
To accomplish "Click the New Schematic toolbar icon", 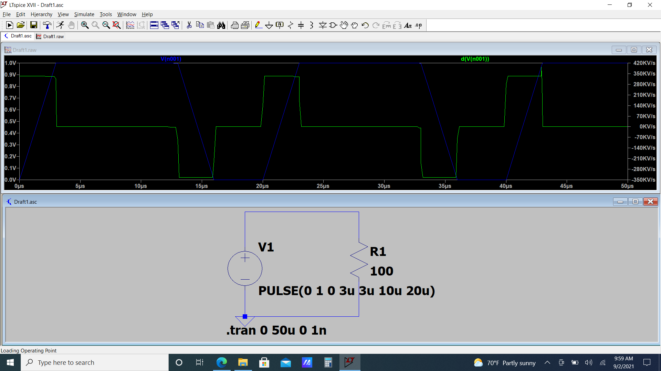I will coord(10,25).
